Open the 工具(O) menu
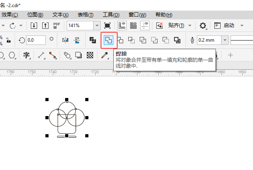This screenshot has width=253, height=170. coord(111,15)
